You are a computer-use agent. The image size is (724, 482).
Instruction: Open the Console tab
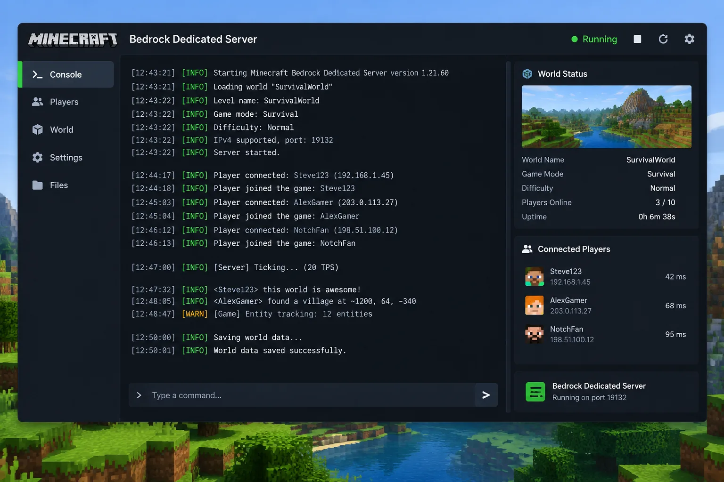pos(66,74)
